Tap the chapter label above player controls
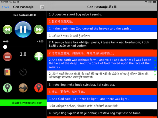This screenshot has width=158, height=118. coord(25,15)
